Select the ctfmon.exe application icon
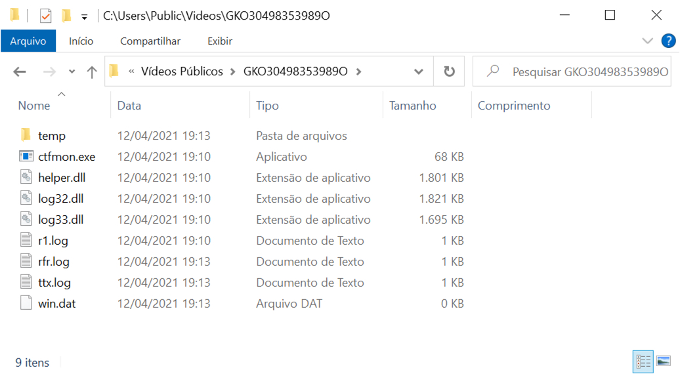The width and height of the screenshot is (680, 374). pyautogui.click(x=26, y=156)
